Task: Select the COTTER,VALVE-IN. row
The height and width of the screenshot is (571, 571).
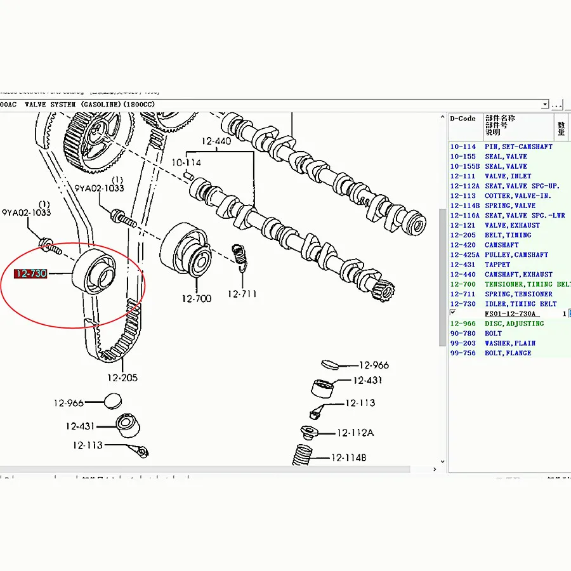Action: coord(509,196)
